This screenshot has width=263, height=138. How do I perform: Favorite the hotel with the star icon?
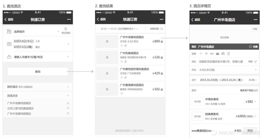(250, 47)
